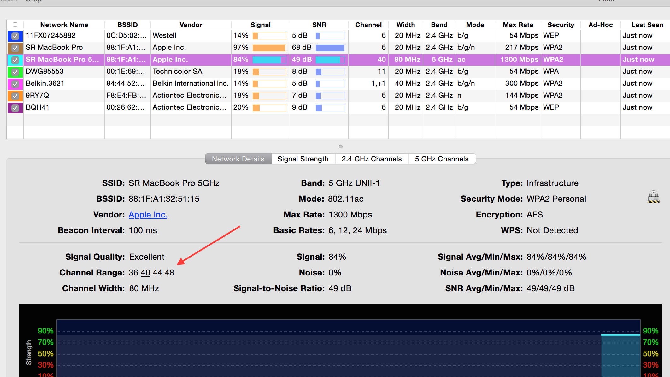Sort by Band column header

click(x=439, y=25)
